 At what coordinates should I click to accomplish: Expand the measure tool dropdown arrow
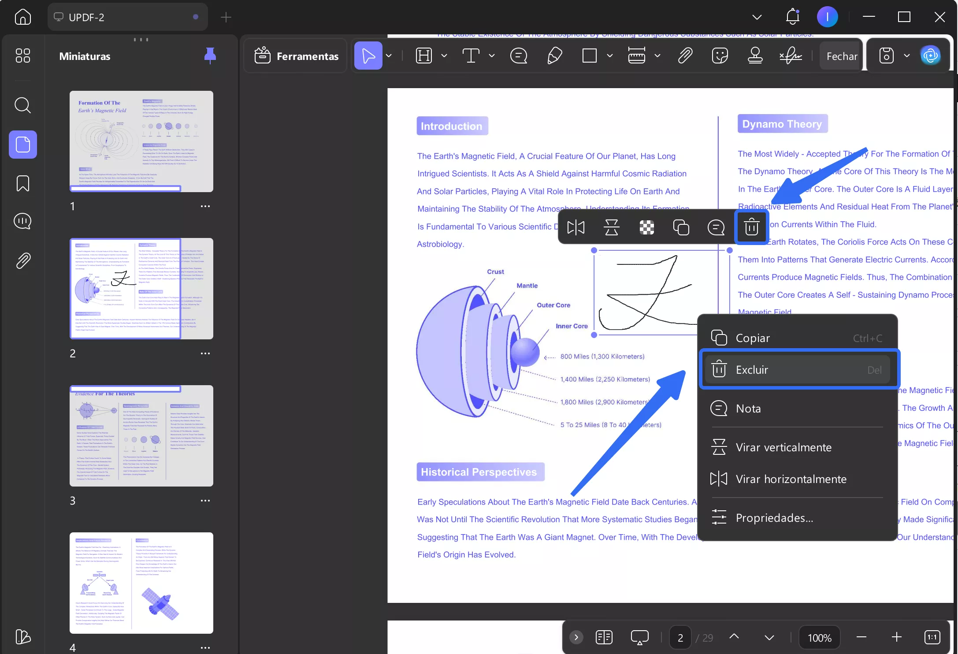657,56
